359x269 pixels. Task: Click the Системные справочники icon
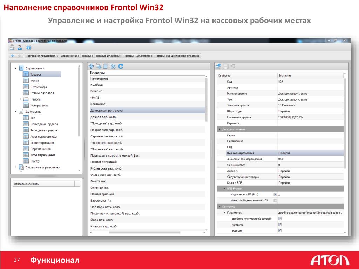21,167
